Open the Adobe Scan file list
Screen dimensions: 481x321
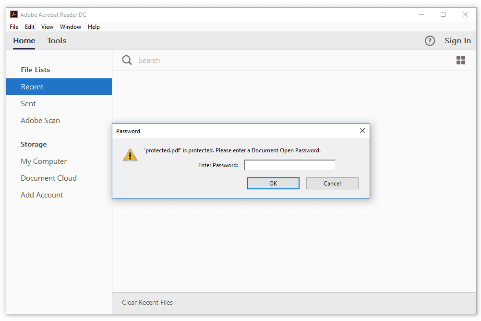point(40,120)
